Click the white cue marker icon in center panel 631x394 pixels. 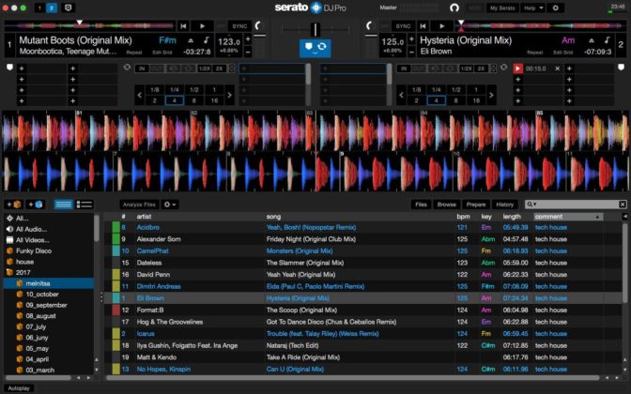pos(308,47)
